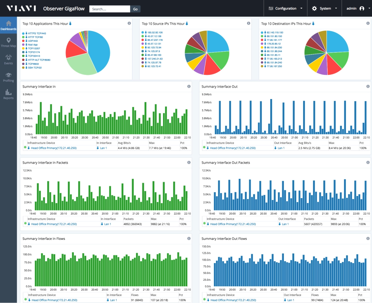Viewport: 372px width, 303px height.
Task: Open the System dropdown menu
Action: [x=324, y=8]
